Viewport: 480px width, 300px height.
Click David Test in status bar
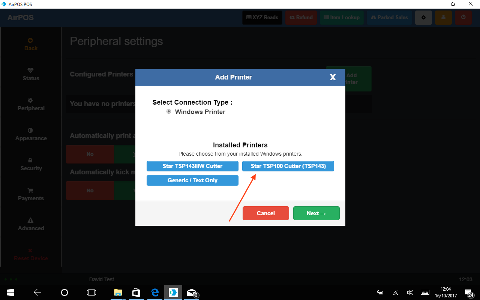(102, 279)
